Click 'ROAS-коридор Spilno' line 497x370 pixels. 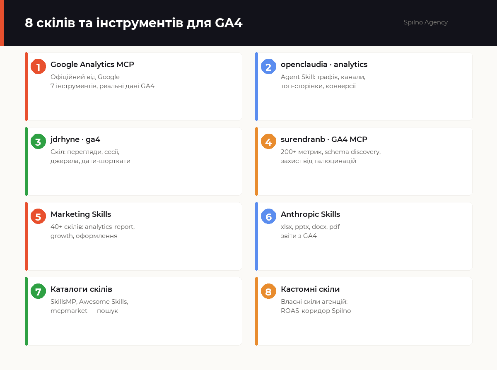316,311
